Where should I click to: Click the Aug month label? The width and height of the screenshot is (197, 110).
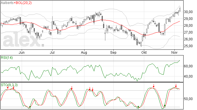click(x=84, y=53)
